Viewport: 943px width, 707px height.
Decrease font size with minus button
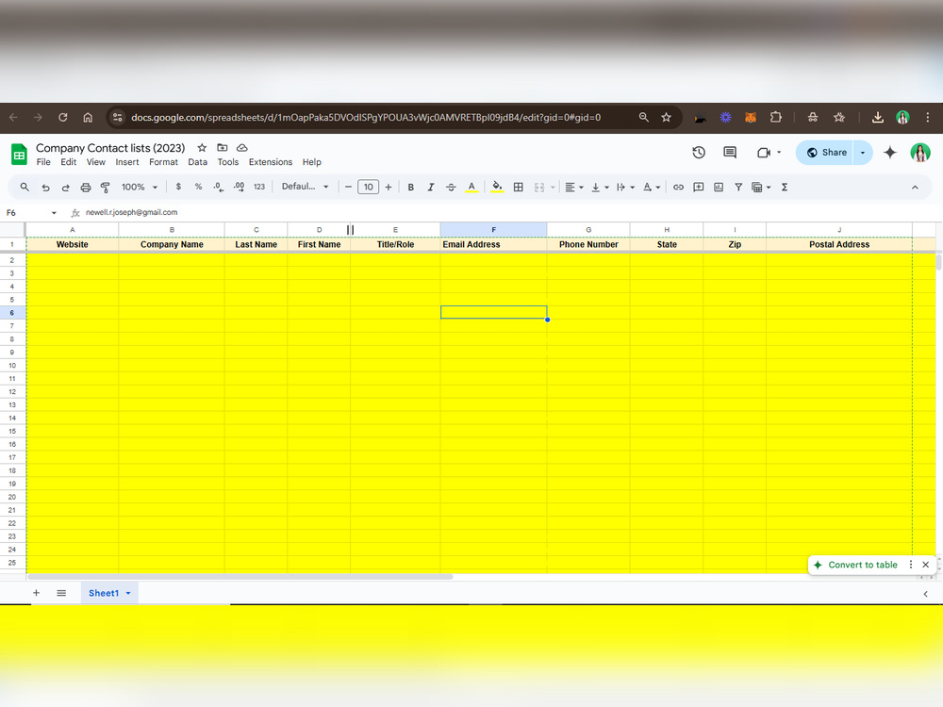tap(348, 187)
